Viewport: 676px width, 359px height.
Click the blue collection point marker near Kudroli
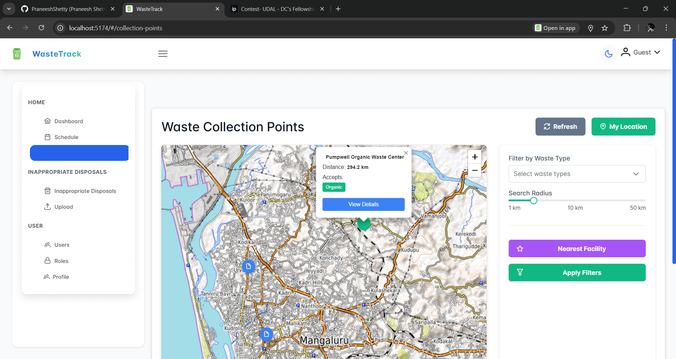[x=266, y=334]
